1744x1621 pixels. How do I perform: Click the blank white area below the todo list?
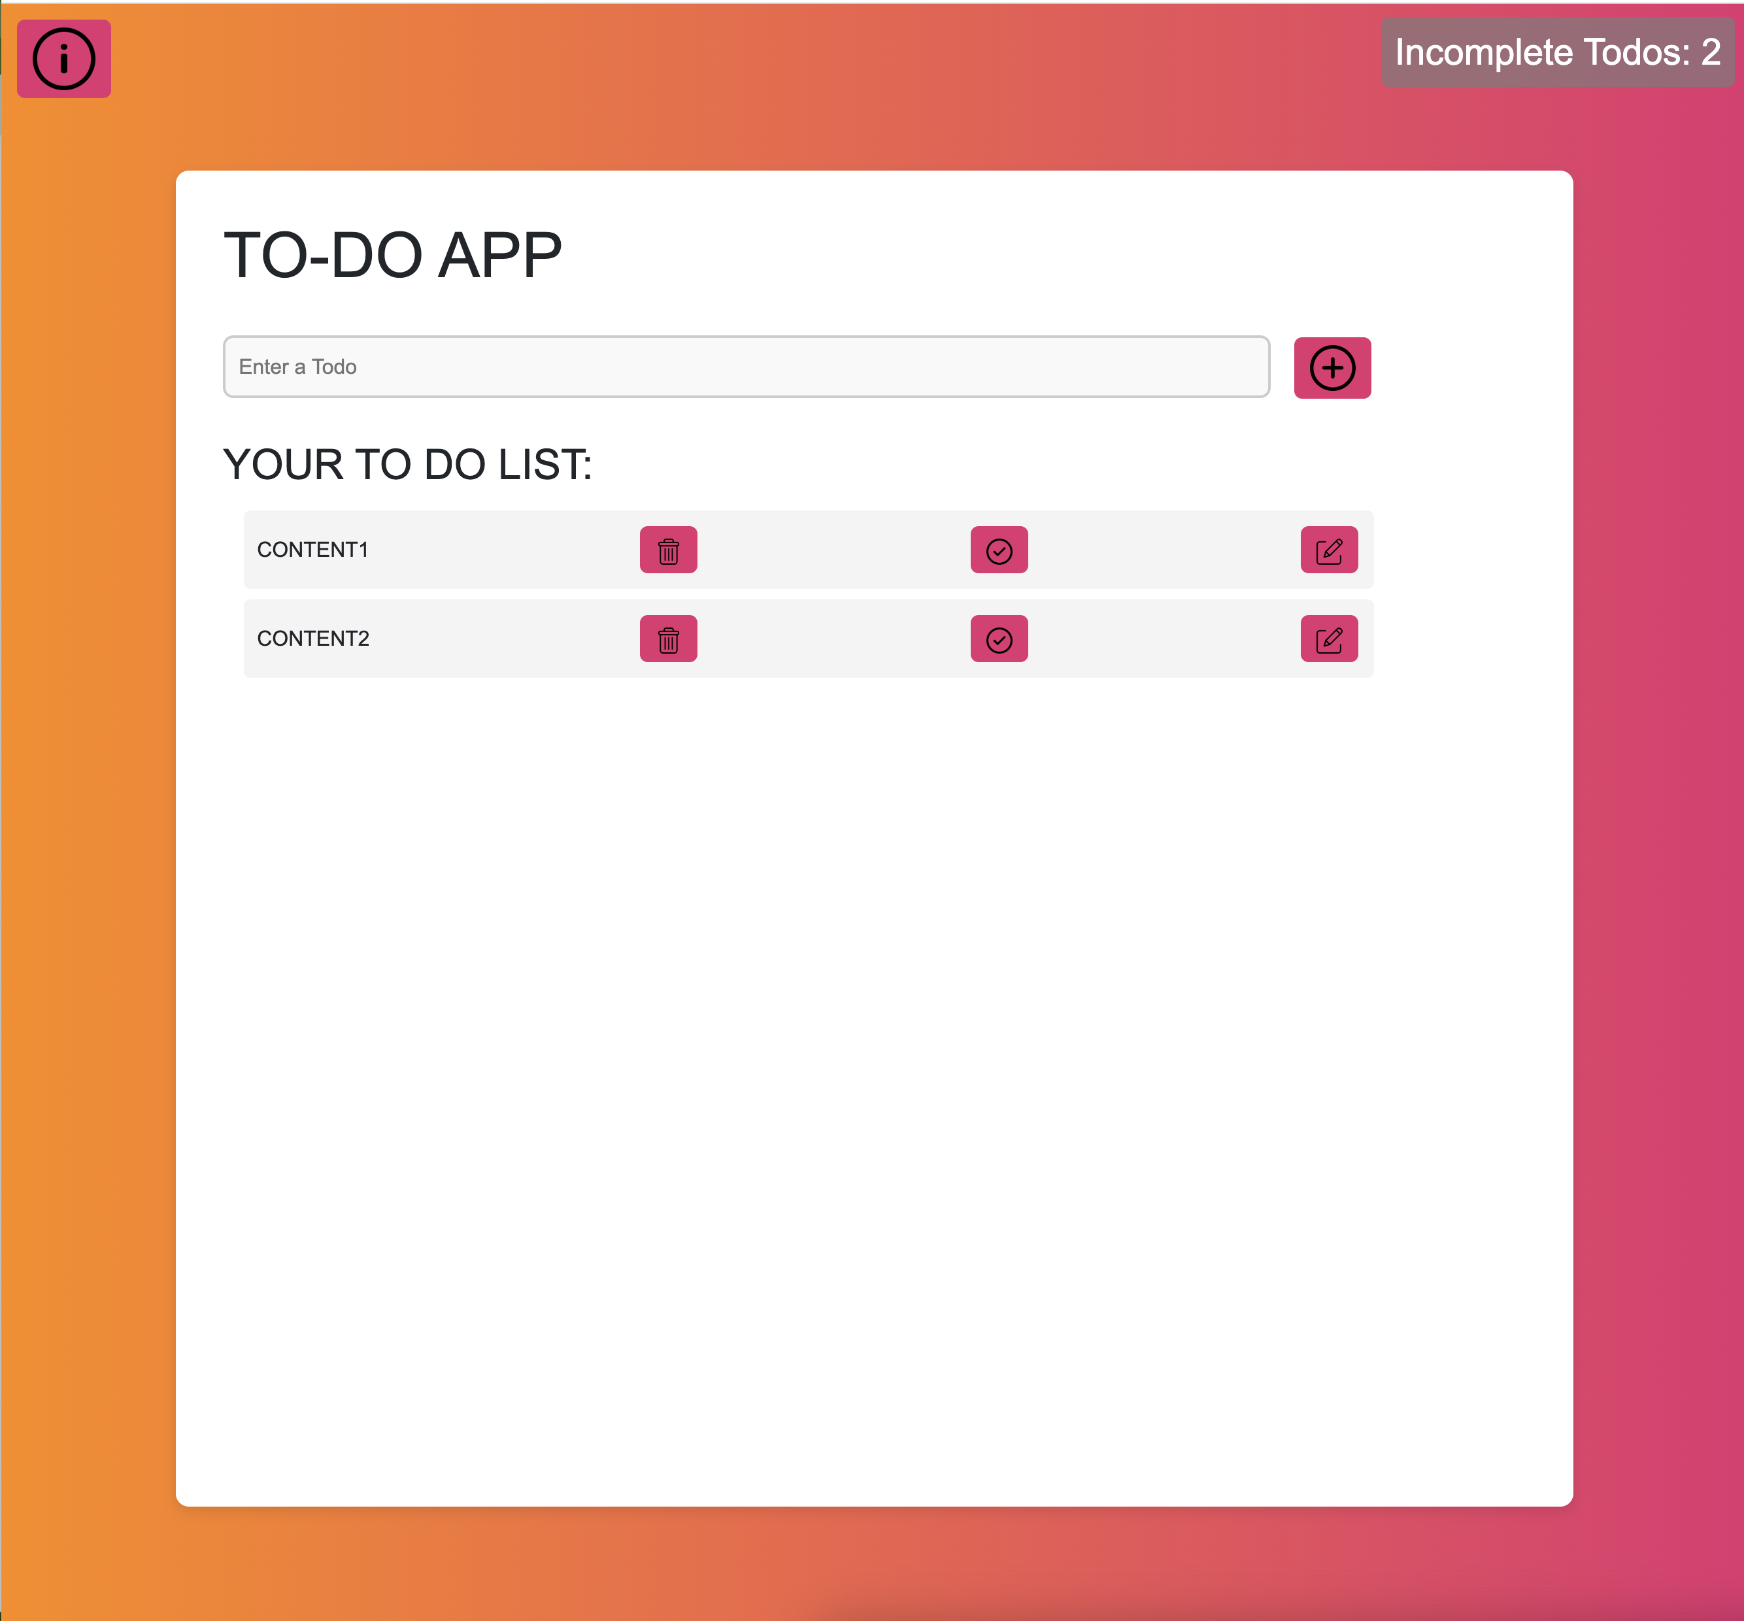click(874, 1088)
